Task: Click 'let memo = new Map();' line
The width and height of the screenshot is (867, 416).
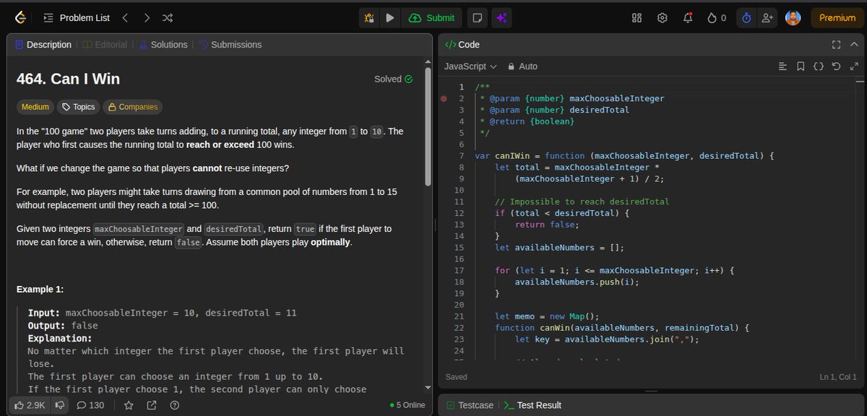Action: [547, 316]
